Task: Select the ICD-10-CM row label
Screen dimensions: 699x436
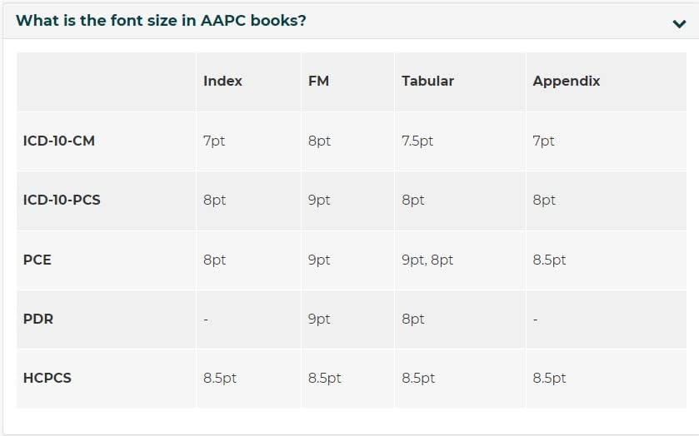Action: [x=59, y=141]
